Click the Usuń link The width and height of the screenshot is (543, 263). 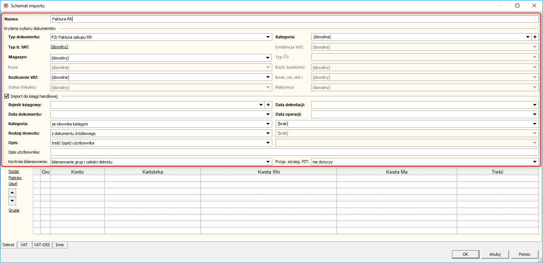(x=13, y=183)
